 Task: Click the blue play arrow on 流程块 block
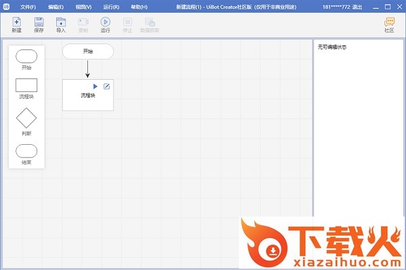coord(95,86)
